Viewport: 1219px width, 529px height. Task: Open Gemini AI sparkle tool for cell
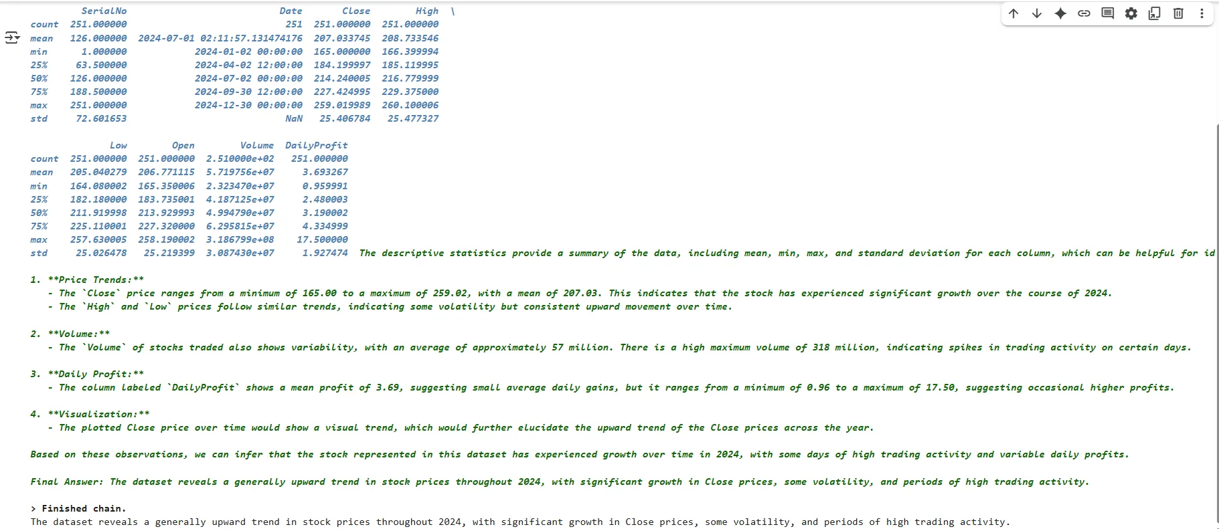(x=1060, y=13)
